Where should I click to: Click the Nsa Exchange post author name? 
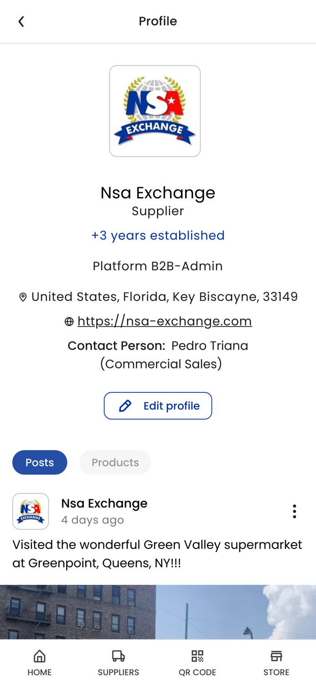coord(104,503)
